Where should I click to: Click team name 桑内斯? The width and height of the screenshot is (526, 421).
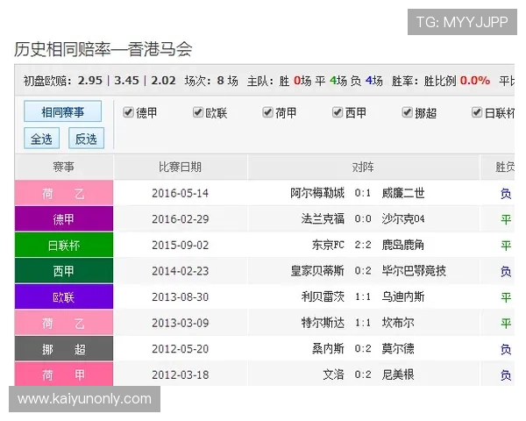328,349
